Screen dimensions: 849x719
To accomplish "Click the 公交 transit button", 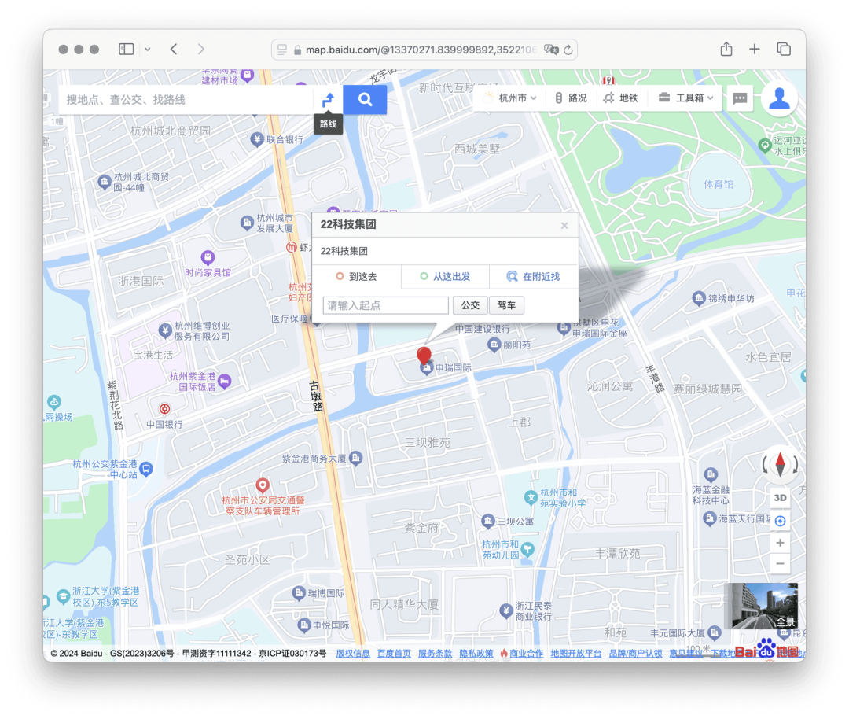I will (470, 305).
